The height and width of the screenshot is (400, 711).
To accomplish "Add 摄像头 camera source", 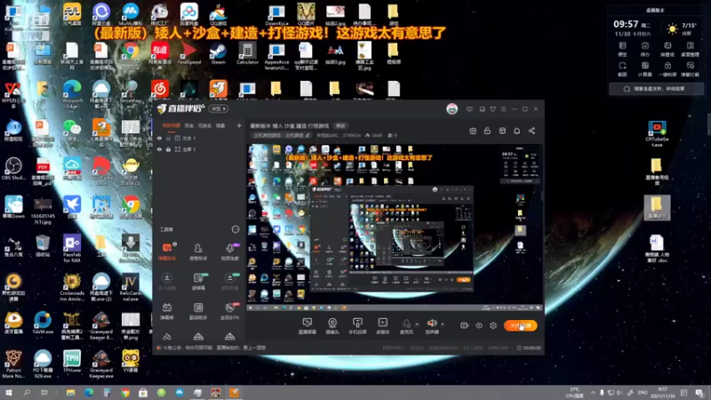I will [x=332, y=325].
